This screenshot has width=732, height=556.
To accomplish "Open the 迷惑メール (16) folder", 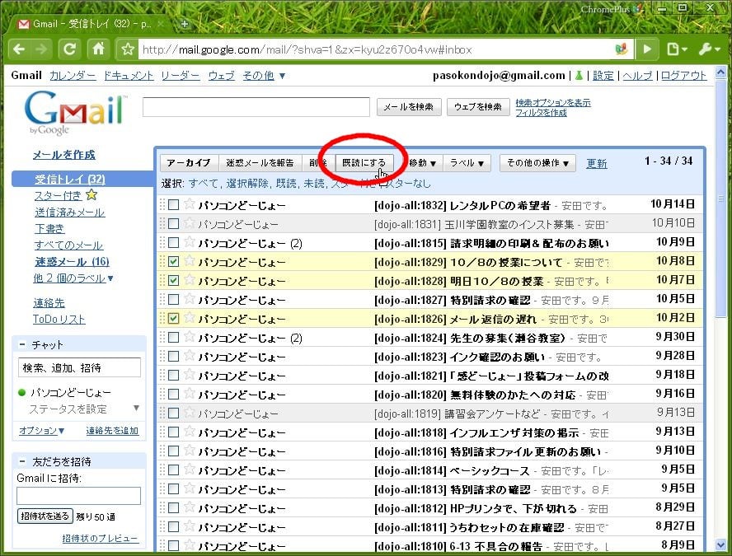I will coord(71,262).
